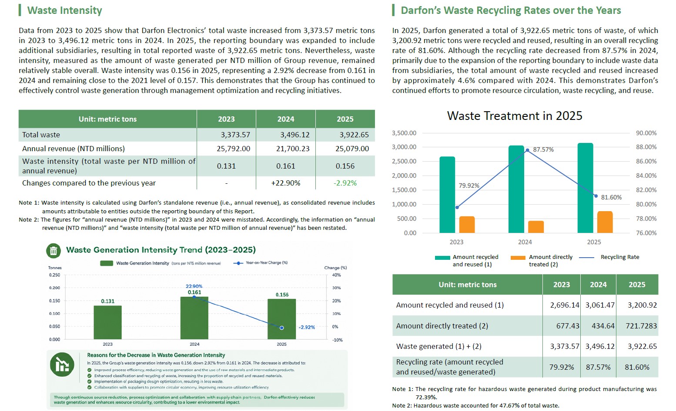Click the "Total waste" row label
Viewport: 676px width, 411px height.
point(41,135)
